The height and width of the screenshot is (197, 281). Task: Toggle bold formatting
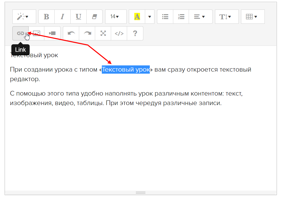(x=46, y=17)
